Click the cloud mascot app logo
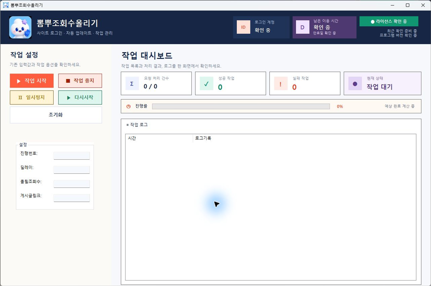The height and width of the screenshot is (286, 431). (20, 27)
